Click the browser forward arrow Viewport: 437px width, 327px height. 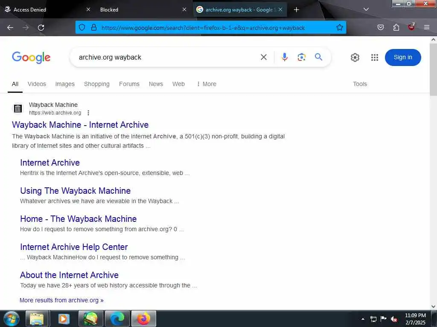click(26, 28)
